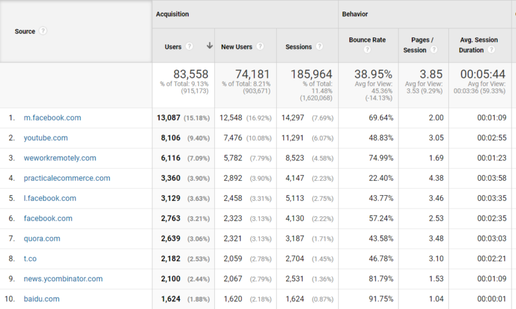Open the news.ycombinator.com source link
The height and width of the screenshot is (309, 516).
63,279
